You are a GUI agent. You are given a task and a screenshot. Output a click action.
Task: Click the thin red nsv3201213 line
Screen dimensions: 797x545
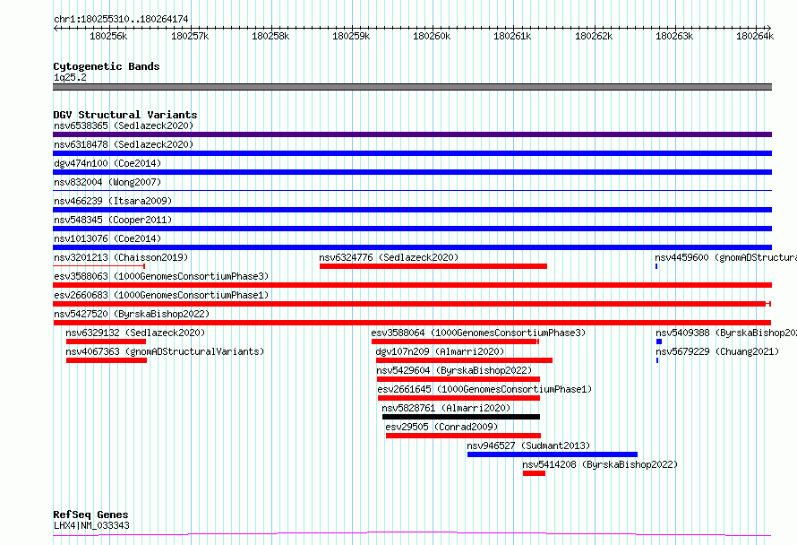coord(99,266)
